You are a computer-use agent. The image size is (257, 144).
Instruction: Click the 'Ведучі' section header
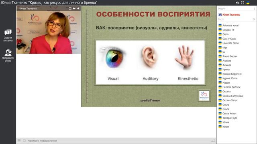point(222,8)
